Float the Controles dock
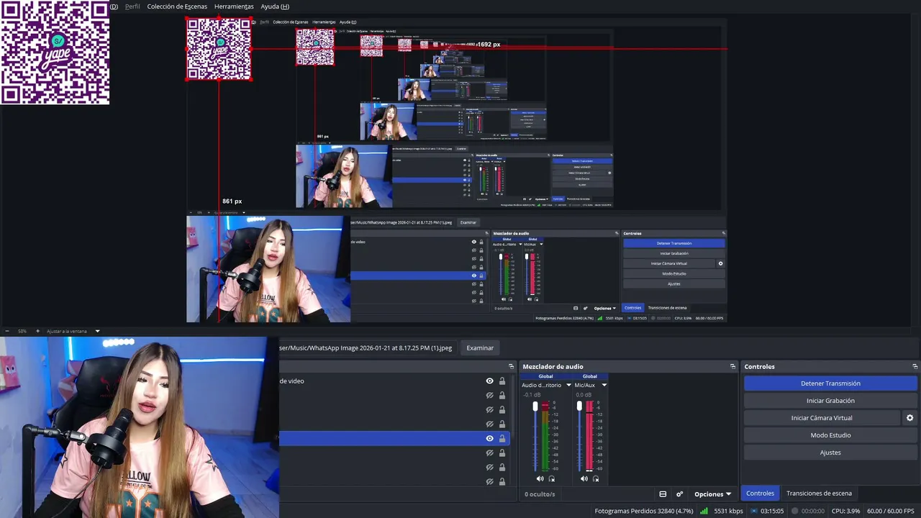 coord(915,367)
